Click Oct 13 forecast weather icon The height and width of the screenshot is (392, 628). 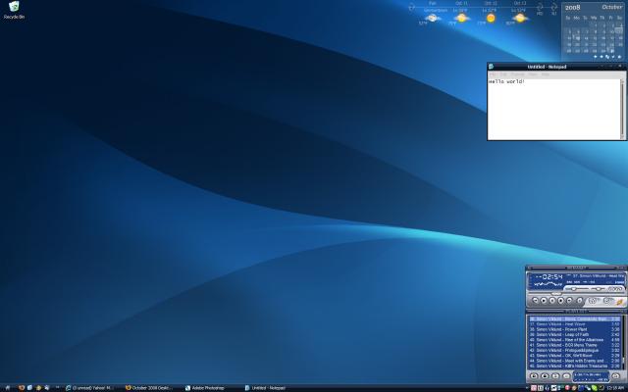point(520,18)
